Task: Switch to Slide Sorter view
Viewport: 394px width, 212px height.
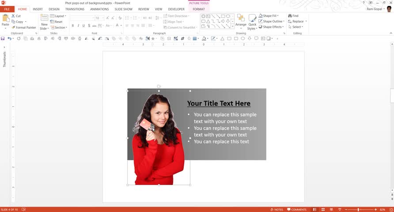Action: 323,209
